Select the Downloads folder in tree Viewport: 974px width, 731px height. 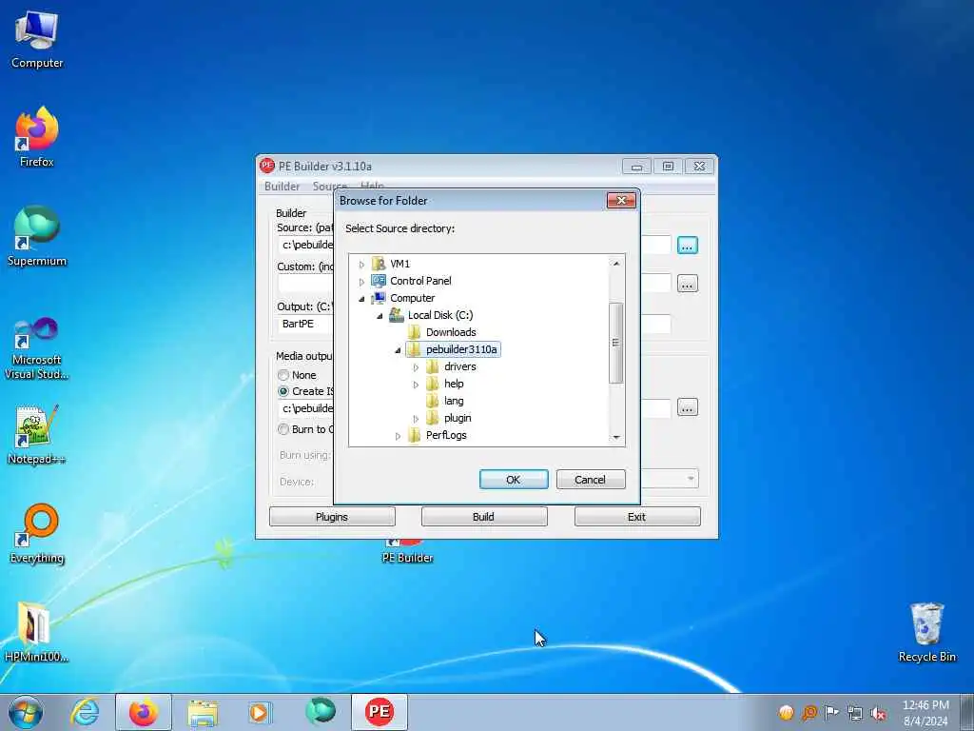(441, 332)
